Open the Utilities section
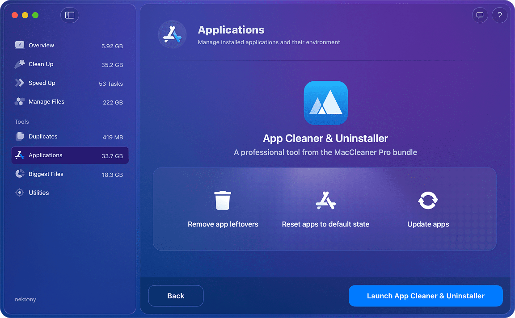This screenshot has width=515, height=318. coord(38,192)
